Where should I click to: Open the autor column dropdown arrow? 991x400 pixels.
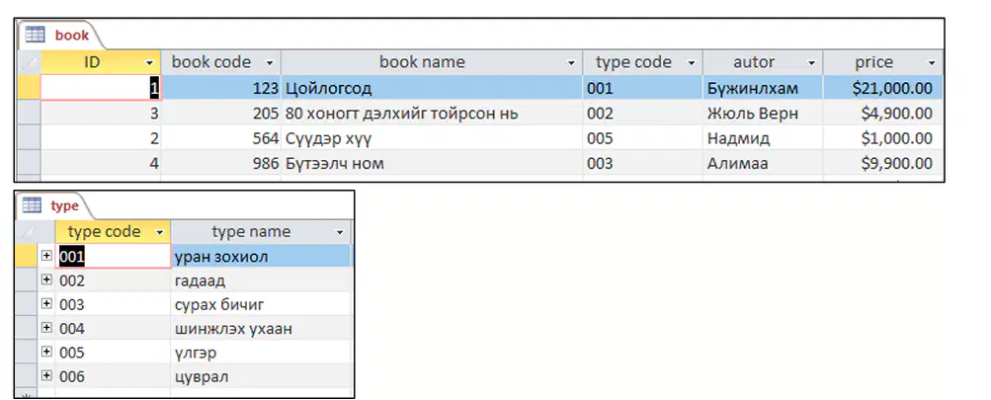point(812,63)
